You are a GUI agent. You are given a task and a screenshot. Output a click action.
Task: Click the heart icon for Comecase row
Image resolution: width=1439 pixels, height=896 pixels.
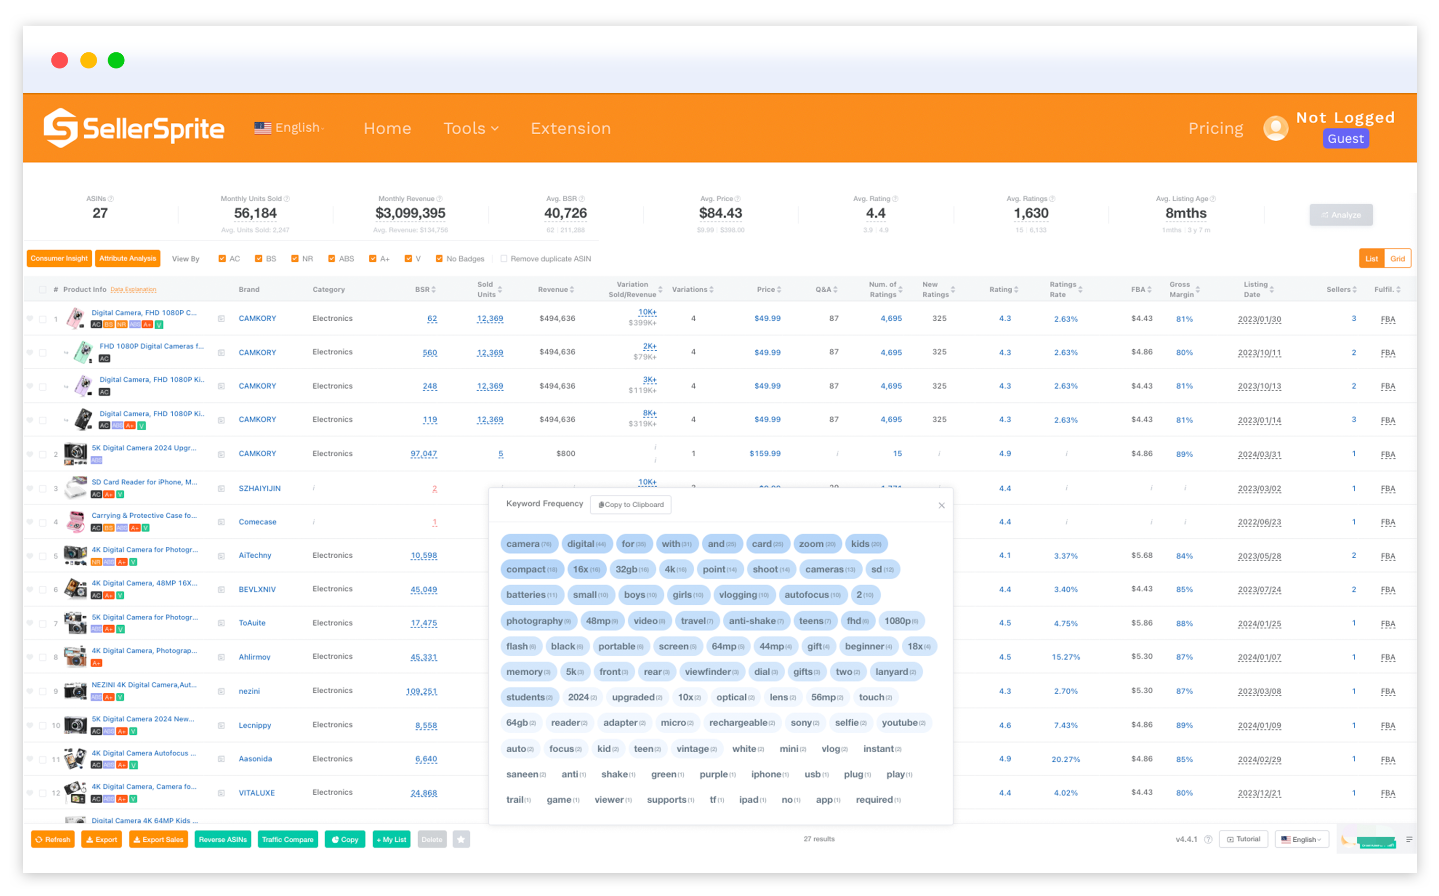tap(30, 522)
